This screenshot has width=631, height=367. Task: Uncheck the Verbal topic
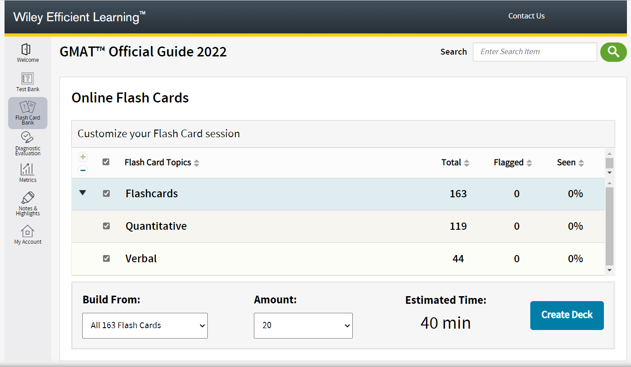(x=106, y=258)
